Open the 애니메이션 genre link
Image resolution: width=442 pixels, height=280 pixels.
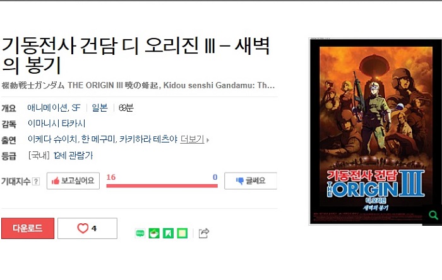coord(47,107)
